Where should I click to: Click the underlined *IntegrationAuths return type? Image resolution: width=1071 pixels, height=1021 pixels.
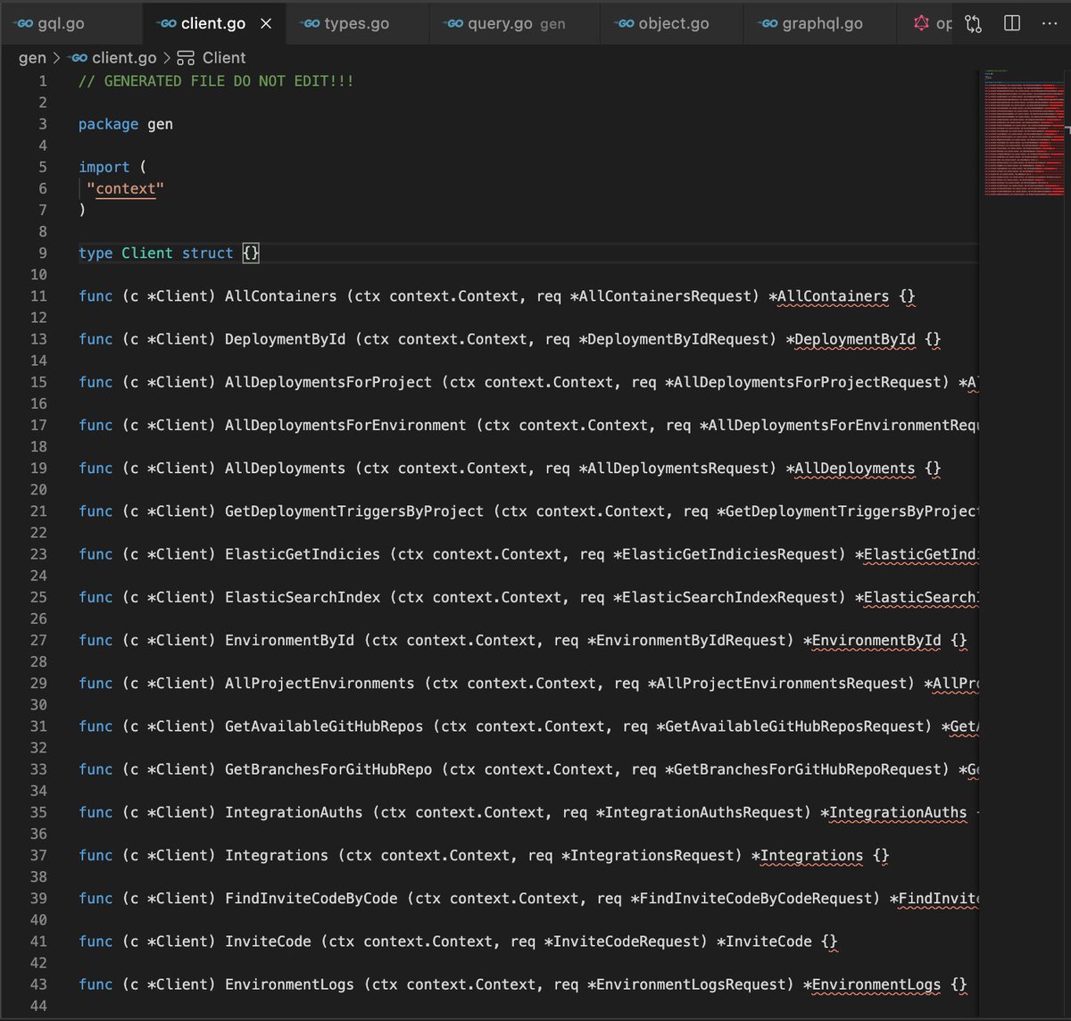[893, 812]
